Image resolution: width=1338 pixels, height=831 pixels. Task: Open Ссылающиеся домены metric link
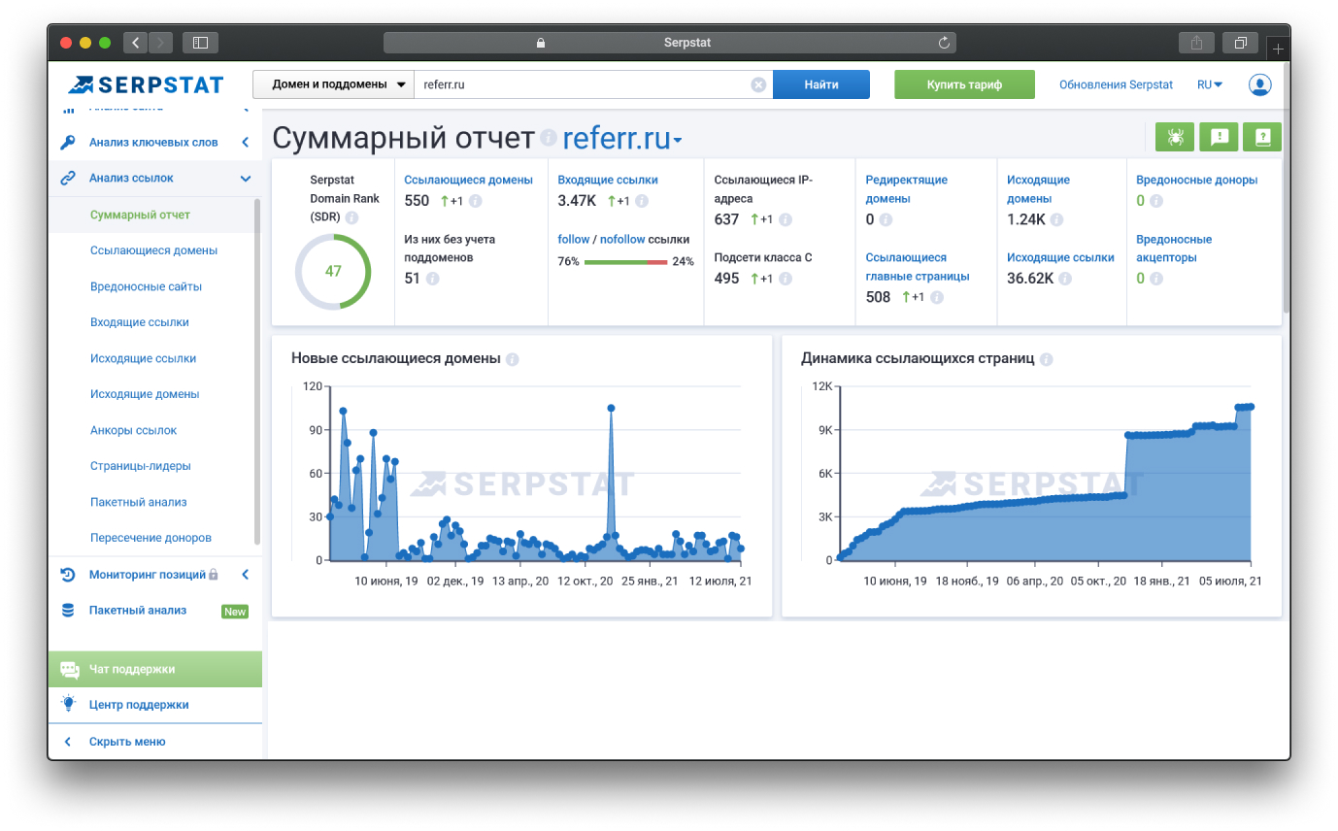[x=468, y=180]
